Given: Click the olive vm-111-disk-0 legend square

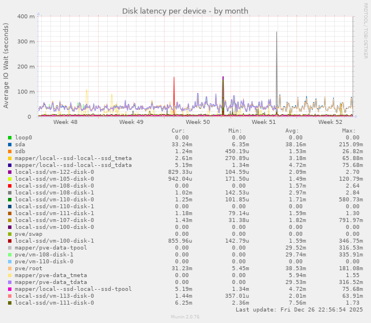Looking at the screenshot, I should (10, 303).
